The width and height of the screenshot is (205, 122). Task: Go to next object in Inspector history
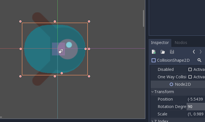pos(201,52)
